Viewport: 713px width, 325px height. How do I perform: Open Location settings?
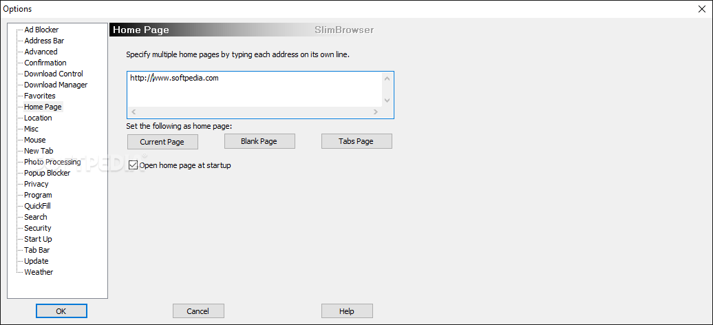click(39, 118)
